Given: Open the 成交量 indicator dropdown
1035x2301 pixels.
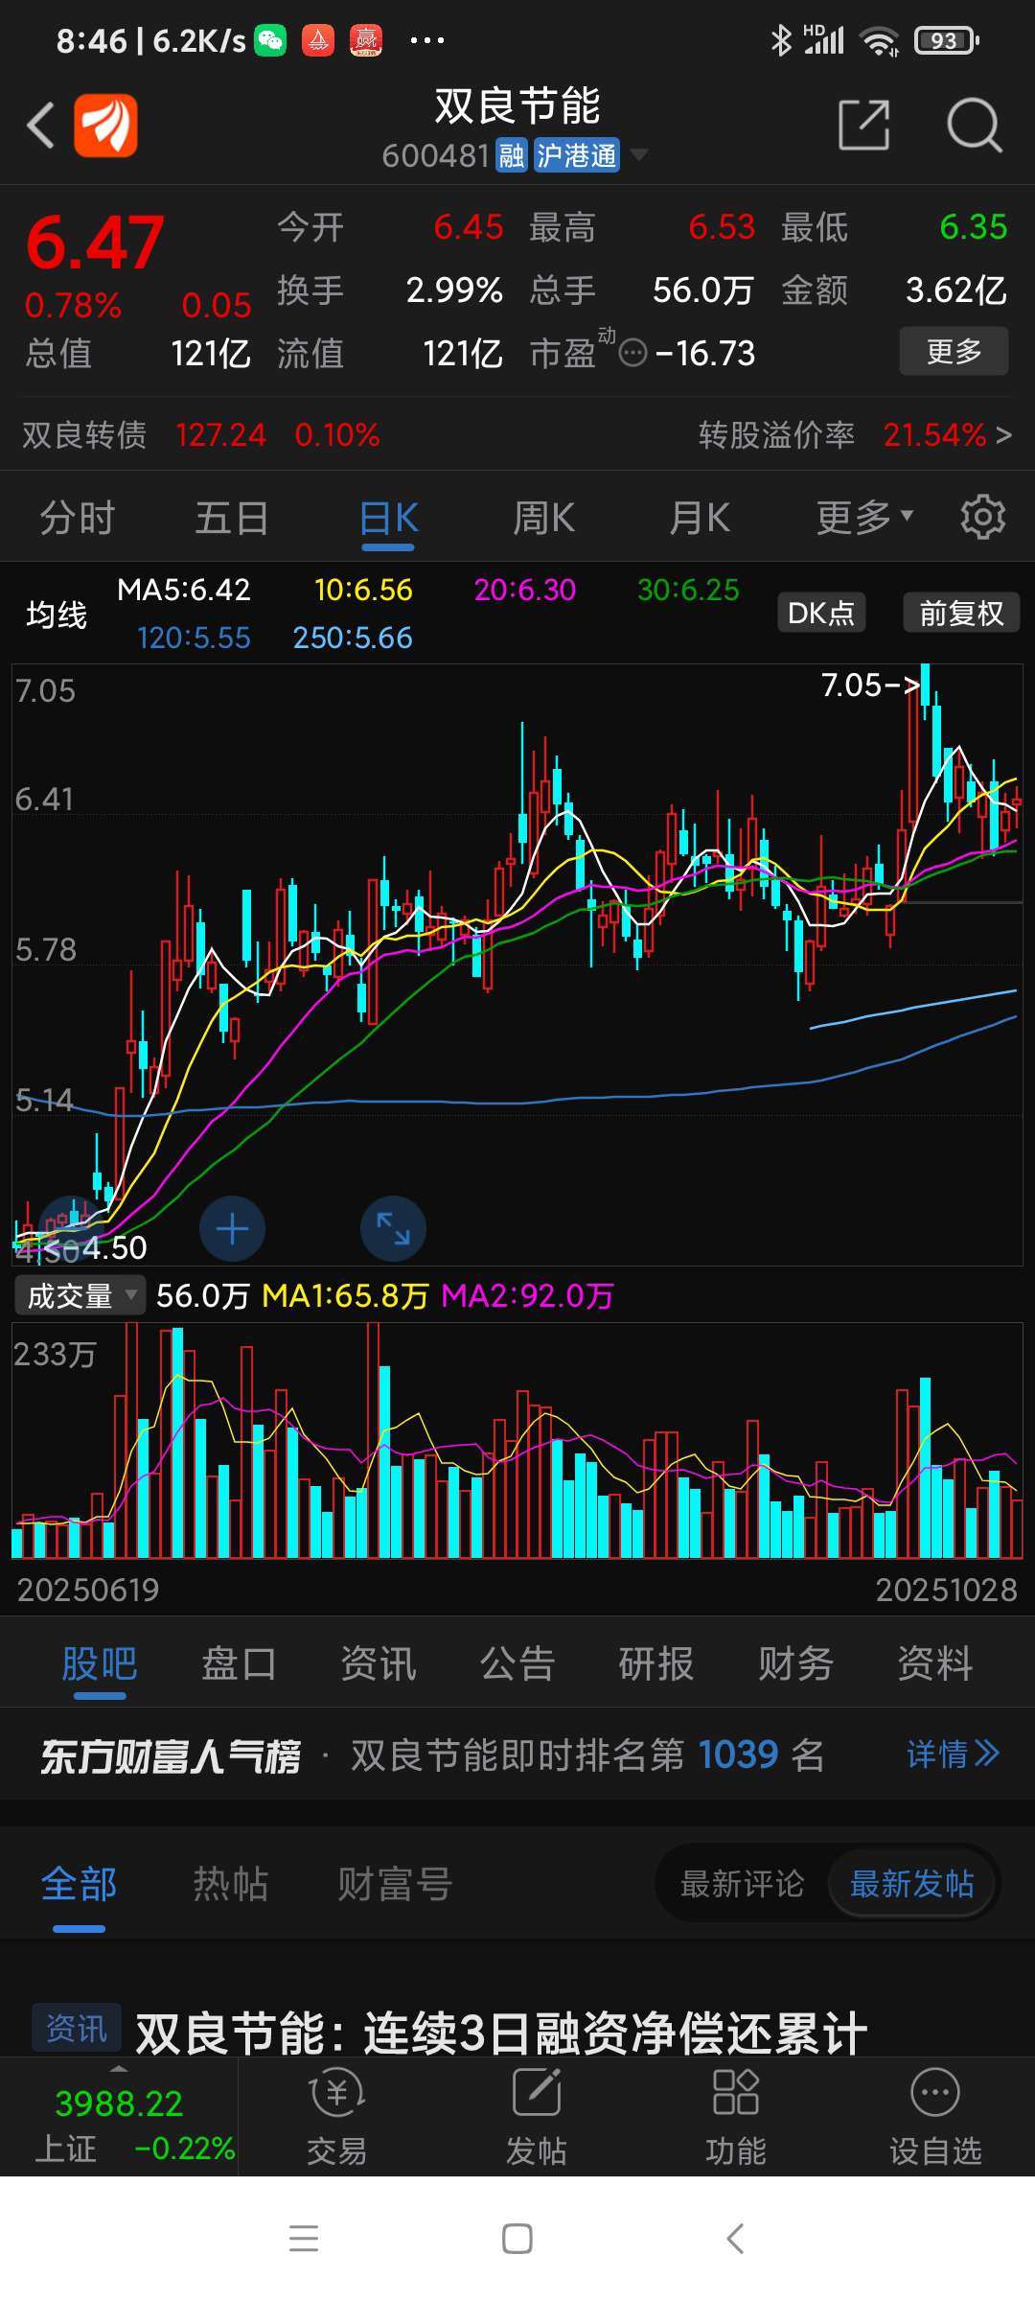Looking at the screenshot, I should point(80,1295).
